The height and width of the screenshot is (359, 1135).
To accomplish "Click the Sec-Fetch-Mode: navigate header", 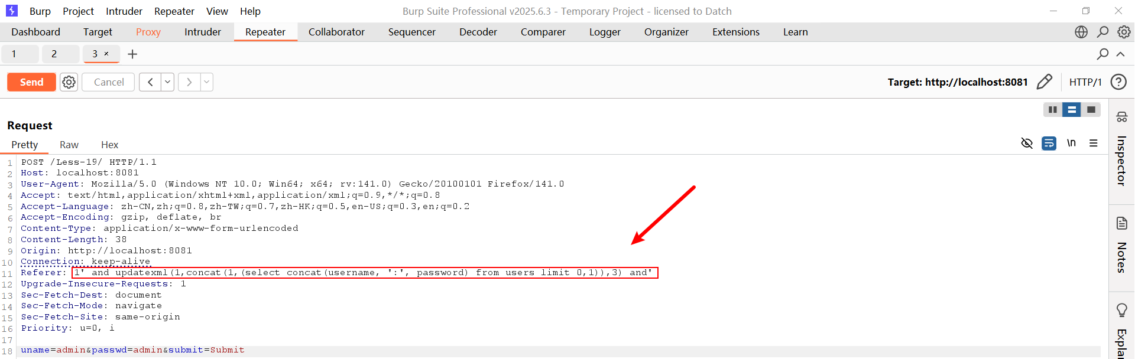I will (91, 306).
